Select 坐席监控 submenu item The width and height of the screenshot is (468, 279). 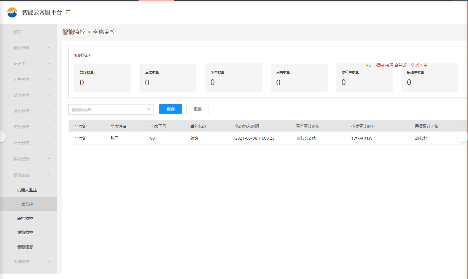pos(29,204)
